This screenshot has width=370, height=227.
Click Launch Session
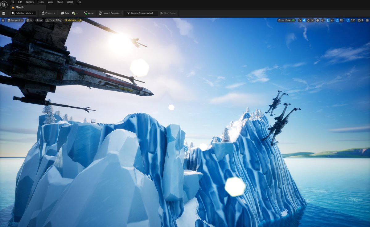[x=109, y=13]
